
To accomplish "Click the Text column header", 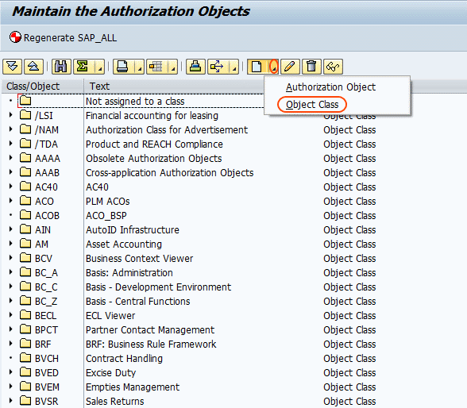I will click(99, 86).
